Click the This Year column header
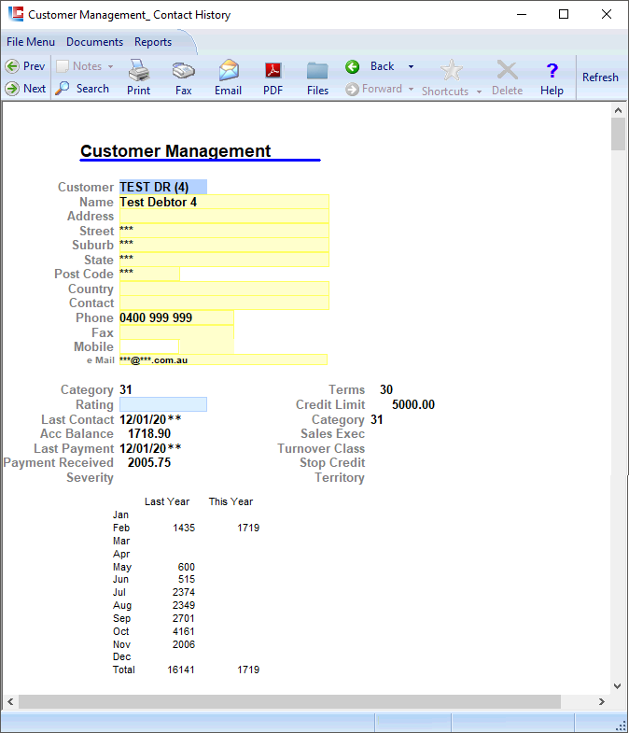Image resolution: width=629 pixels, height=733 pixels. 231,501
